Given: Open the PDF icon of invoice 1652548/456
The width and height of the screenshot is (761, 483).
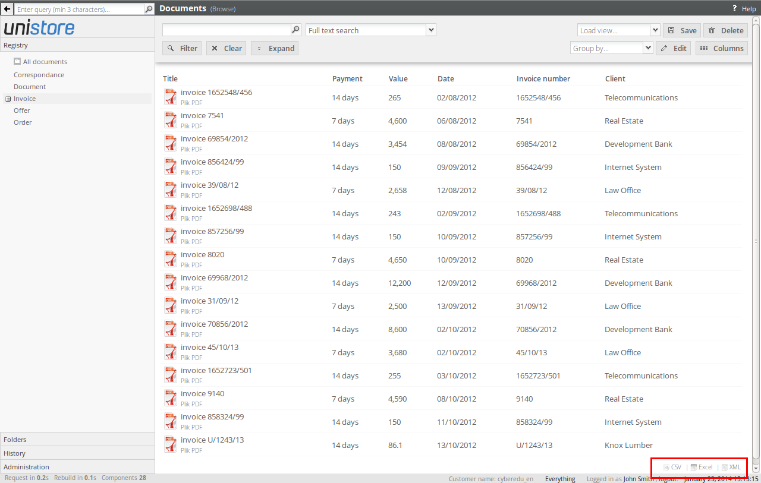Looking at the screenshot, I should click(171, 97).
